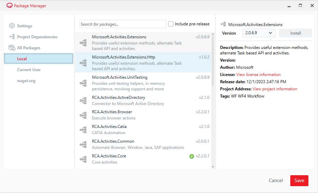The image size is (318, 193).
Task: Click the Microsoft.Activities.Extensions.Http package icon
Action: click(x=83, y=63)
